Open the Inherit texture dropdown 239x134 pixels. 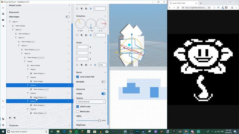tap(91, 102)
